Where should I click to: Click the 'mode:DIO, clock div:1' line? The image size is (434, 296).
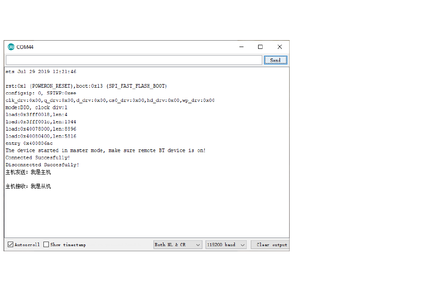(36, 108)
